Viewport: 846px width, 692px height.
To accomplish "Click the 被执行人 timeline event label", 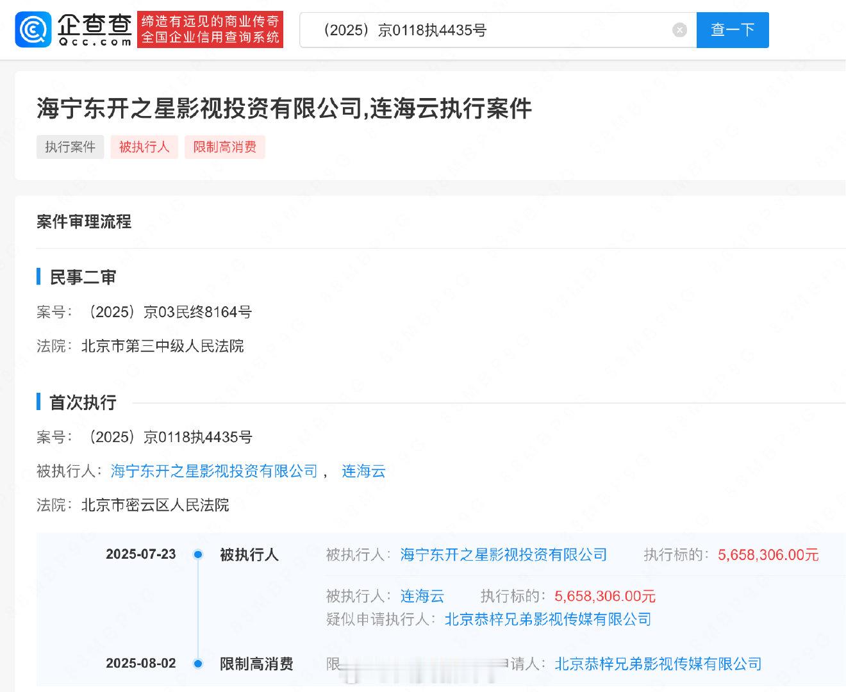I will point(249,554).
